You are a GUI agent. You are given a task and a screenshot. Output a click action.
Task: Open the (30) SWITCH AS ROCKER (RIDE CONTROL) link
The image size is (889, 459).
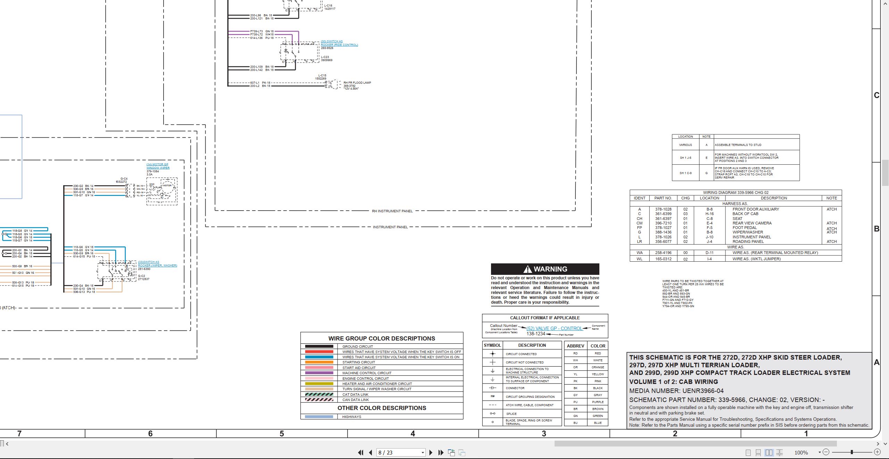click(339, 43)
